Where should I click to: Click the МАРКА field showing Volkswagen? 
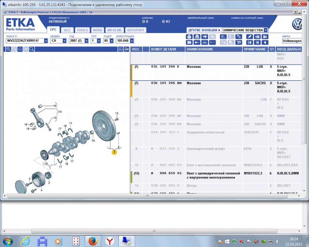292,41
